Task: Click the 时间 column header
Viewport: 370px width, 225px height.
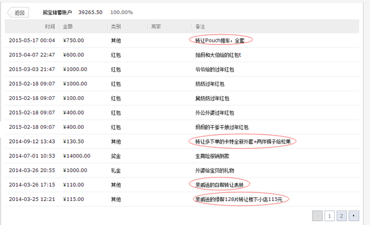Action: point(50,27)
